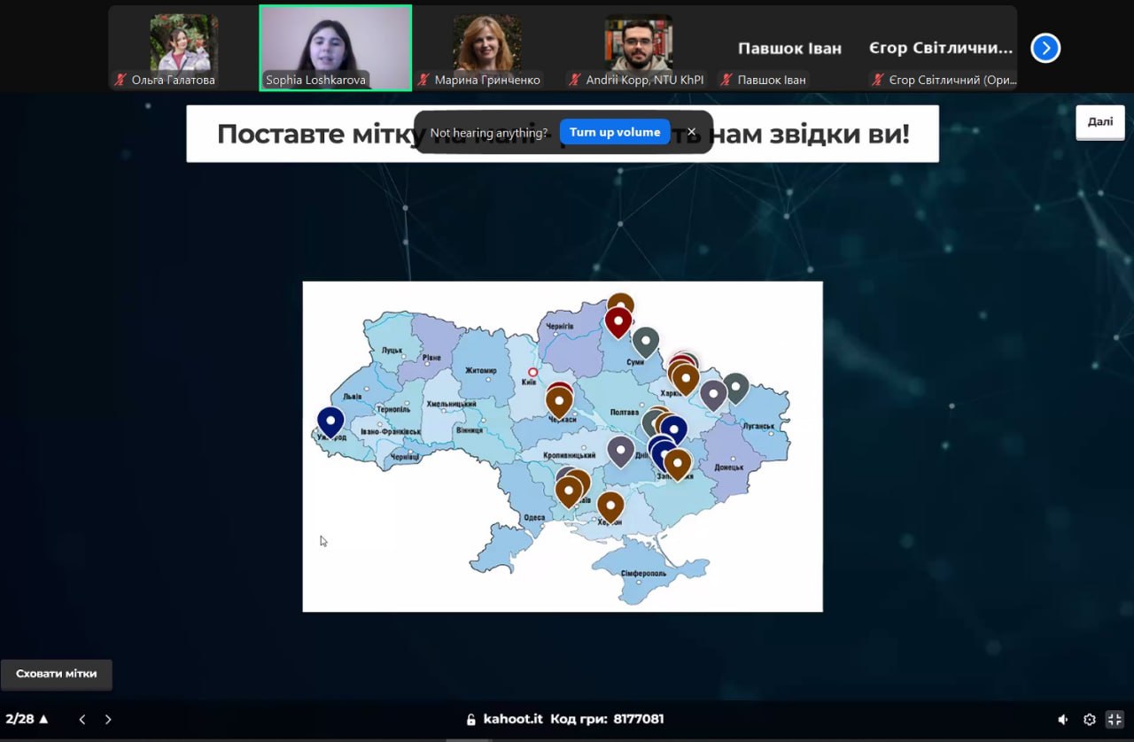Click the "Донецьк" label on the map
The width and height of the screenshot is (1134, 742).
coord(730,467)
